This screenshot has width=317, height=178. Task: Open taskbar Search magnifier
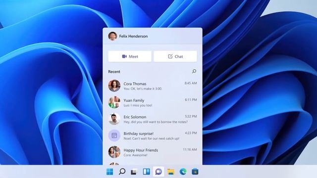[x=122, y=172]
